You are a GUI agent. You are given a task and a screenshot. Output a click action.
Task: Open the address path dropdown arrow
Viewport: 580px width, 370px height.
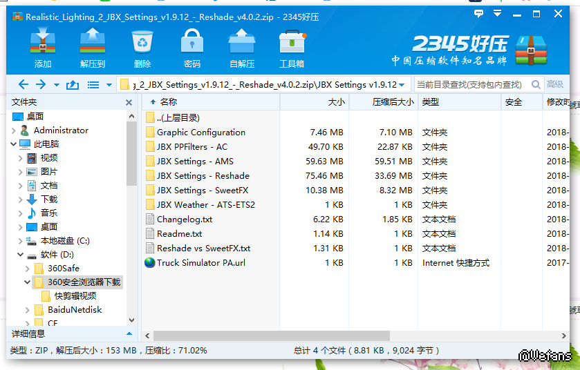402,85
